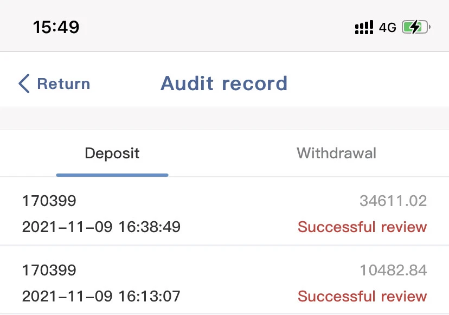The image size is (449, 315).
Task: Tap the cellular signal bars icon
Action: coord(364,27)
